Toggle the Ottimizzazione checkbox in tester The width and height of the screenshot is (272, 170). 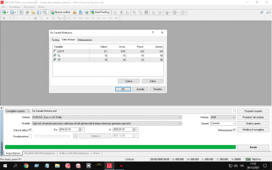click(234, 130)
